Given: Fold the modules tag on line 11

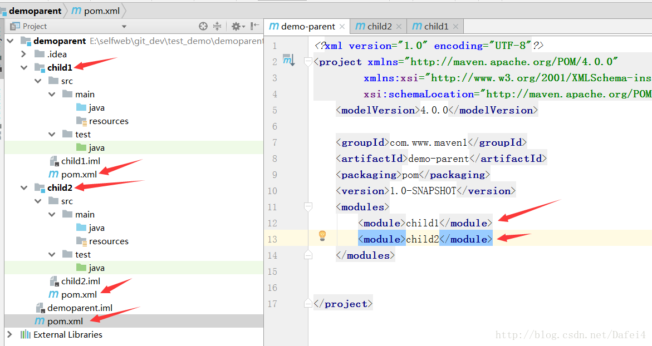Looking at the screenshot, I should [x=308, y=206].
